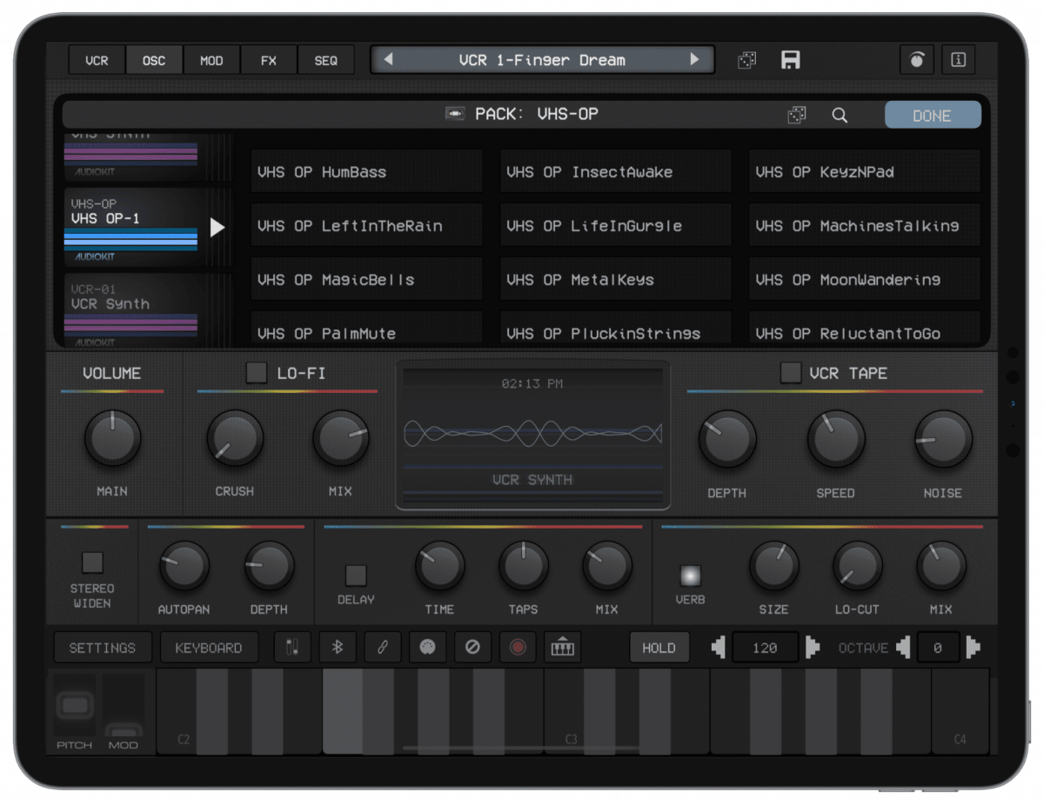
Task: Increase tempo with arrow right of 120
Action: click(x=812, y=648)
